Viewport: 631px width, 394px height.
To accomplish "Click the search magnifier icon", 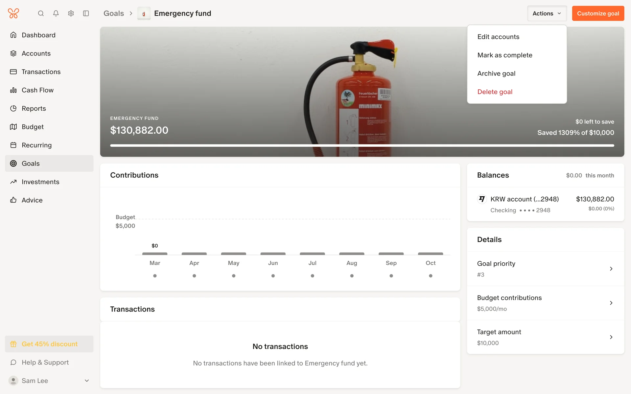I will point(41,13).
